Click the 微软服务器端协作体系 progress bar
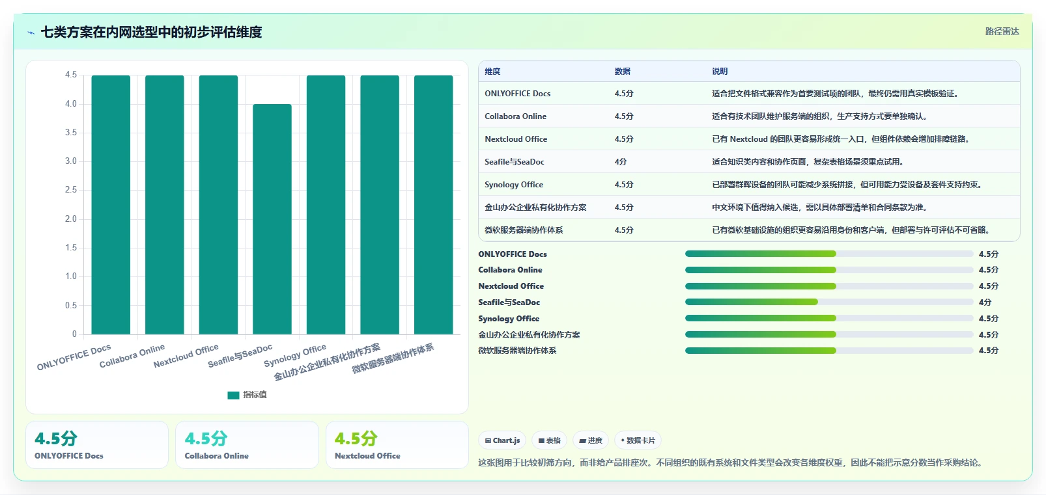 pos(829,351)
